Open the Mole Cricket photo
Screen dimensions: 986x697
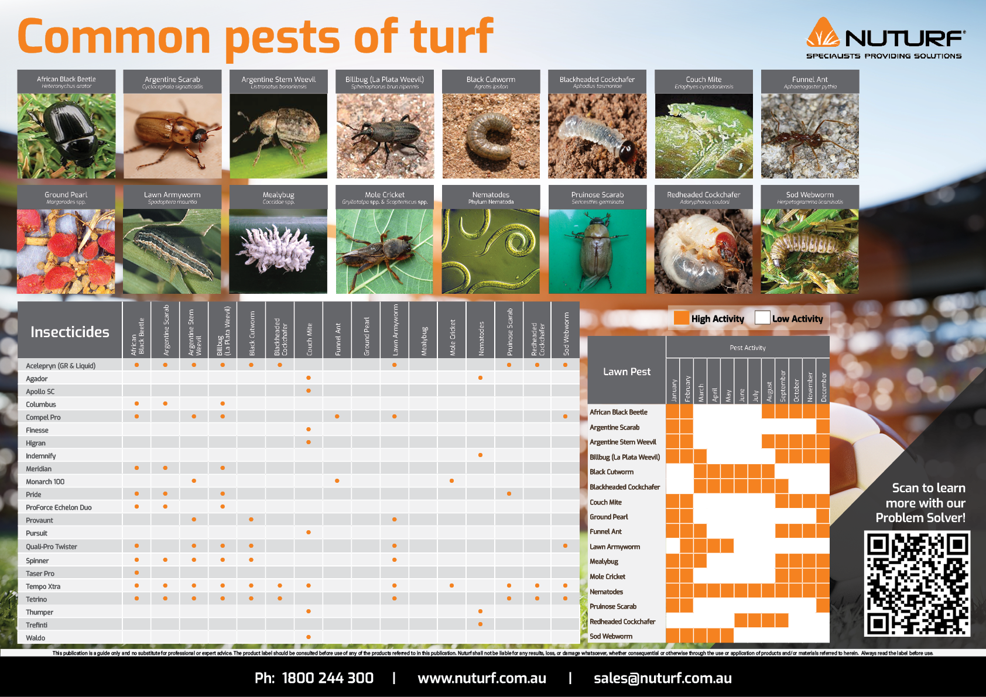[385, 251]
